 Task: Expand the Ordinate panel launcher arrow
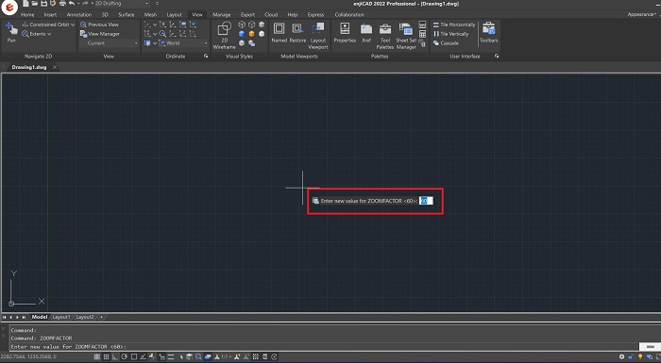(206, 56)
